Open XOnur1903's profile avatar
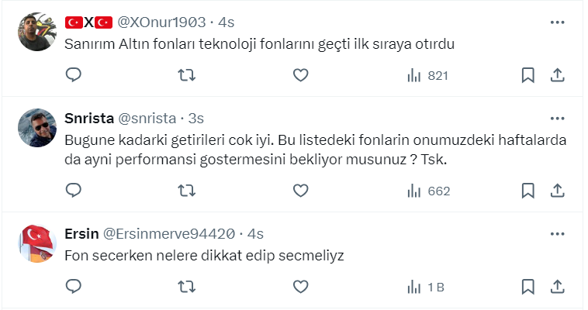Viewport: 588px width, 310px height. point(34,31)
